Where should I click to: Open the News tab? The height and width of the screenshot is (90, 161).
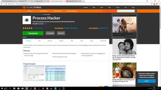tap(92, 41)
